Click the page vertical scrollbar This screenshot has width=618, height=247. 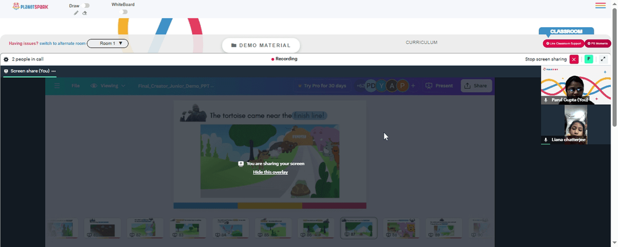[615, 67]
